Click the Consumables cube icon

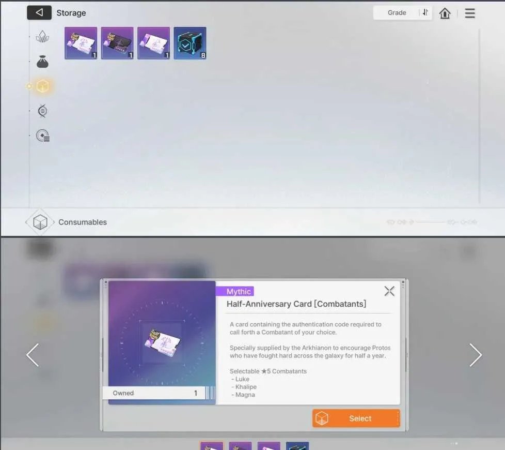[40, 222]
